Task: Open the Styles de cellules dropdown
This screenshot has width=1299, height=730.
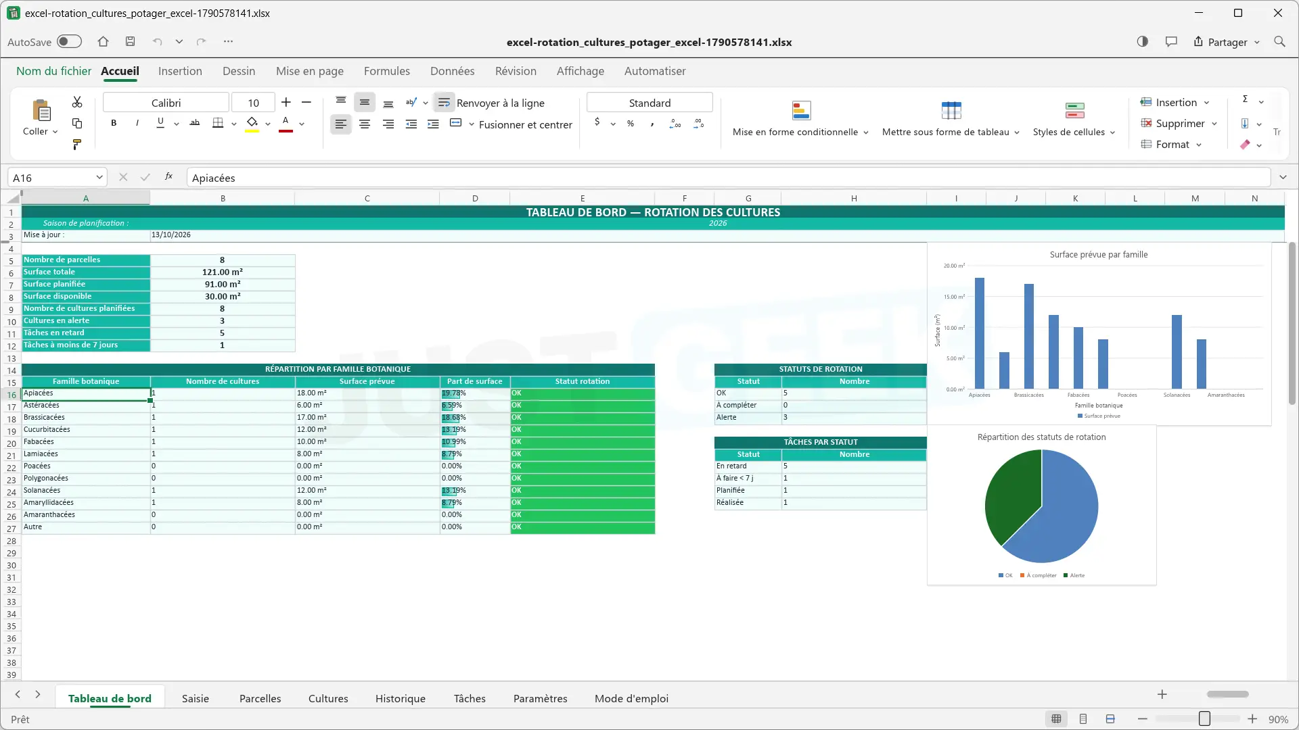Action: (x=1074, y=118)
